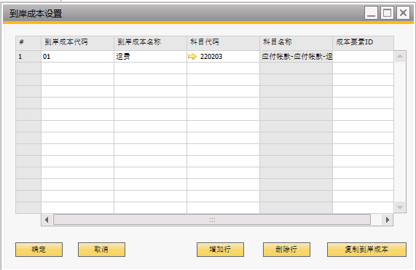This screenshot has width=416, height=270.
Task: Click the 应付帐款-应付帐款-运 account name cell
Action: point(296,57)
